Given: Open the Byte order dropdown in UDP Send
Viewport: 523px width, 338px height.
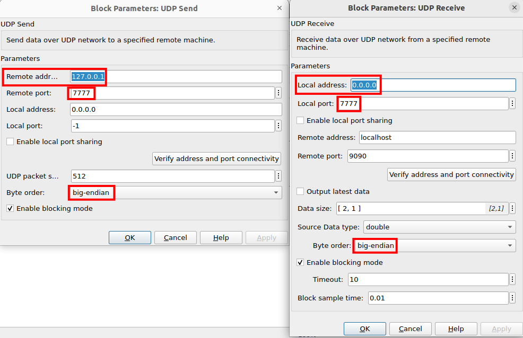Looking at the screenshot, I should click(175, 193).
